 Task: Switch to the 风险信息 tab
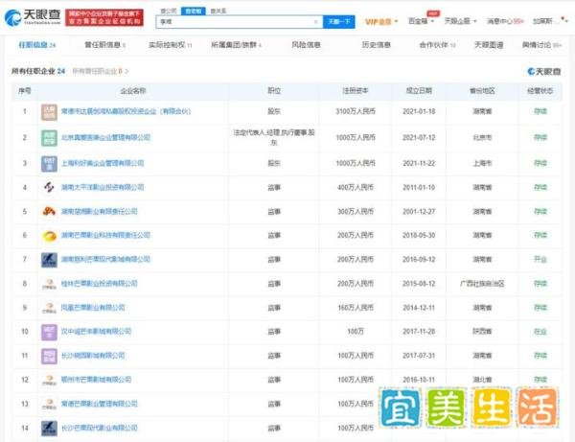click(x=307, y=45)
